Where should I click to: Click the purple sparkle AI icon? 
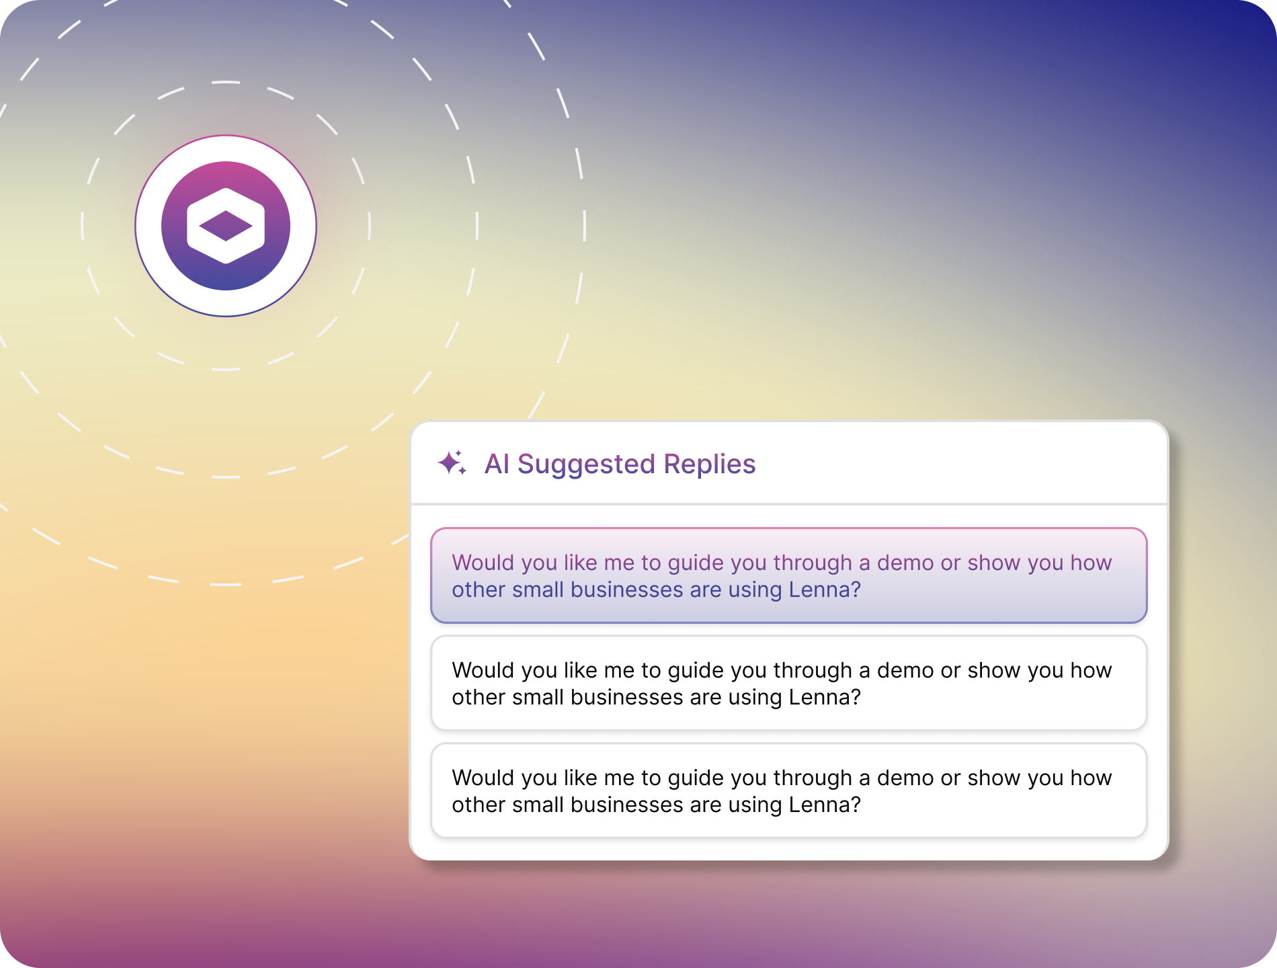tap(452, 463)
